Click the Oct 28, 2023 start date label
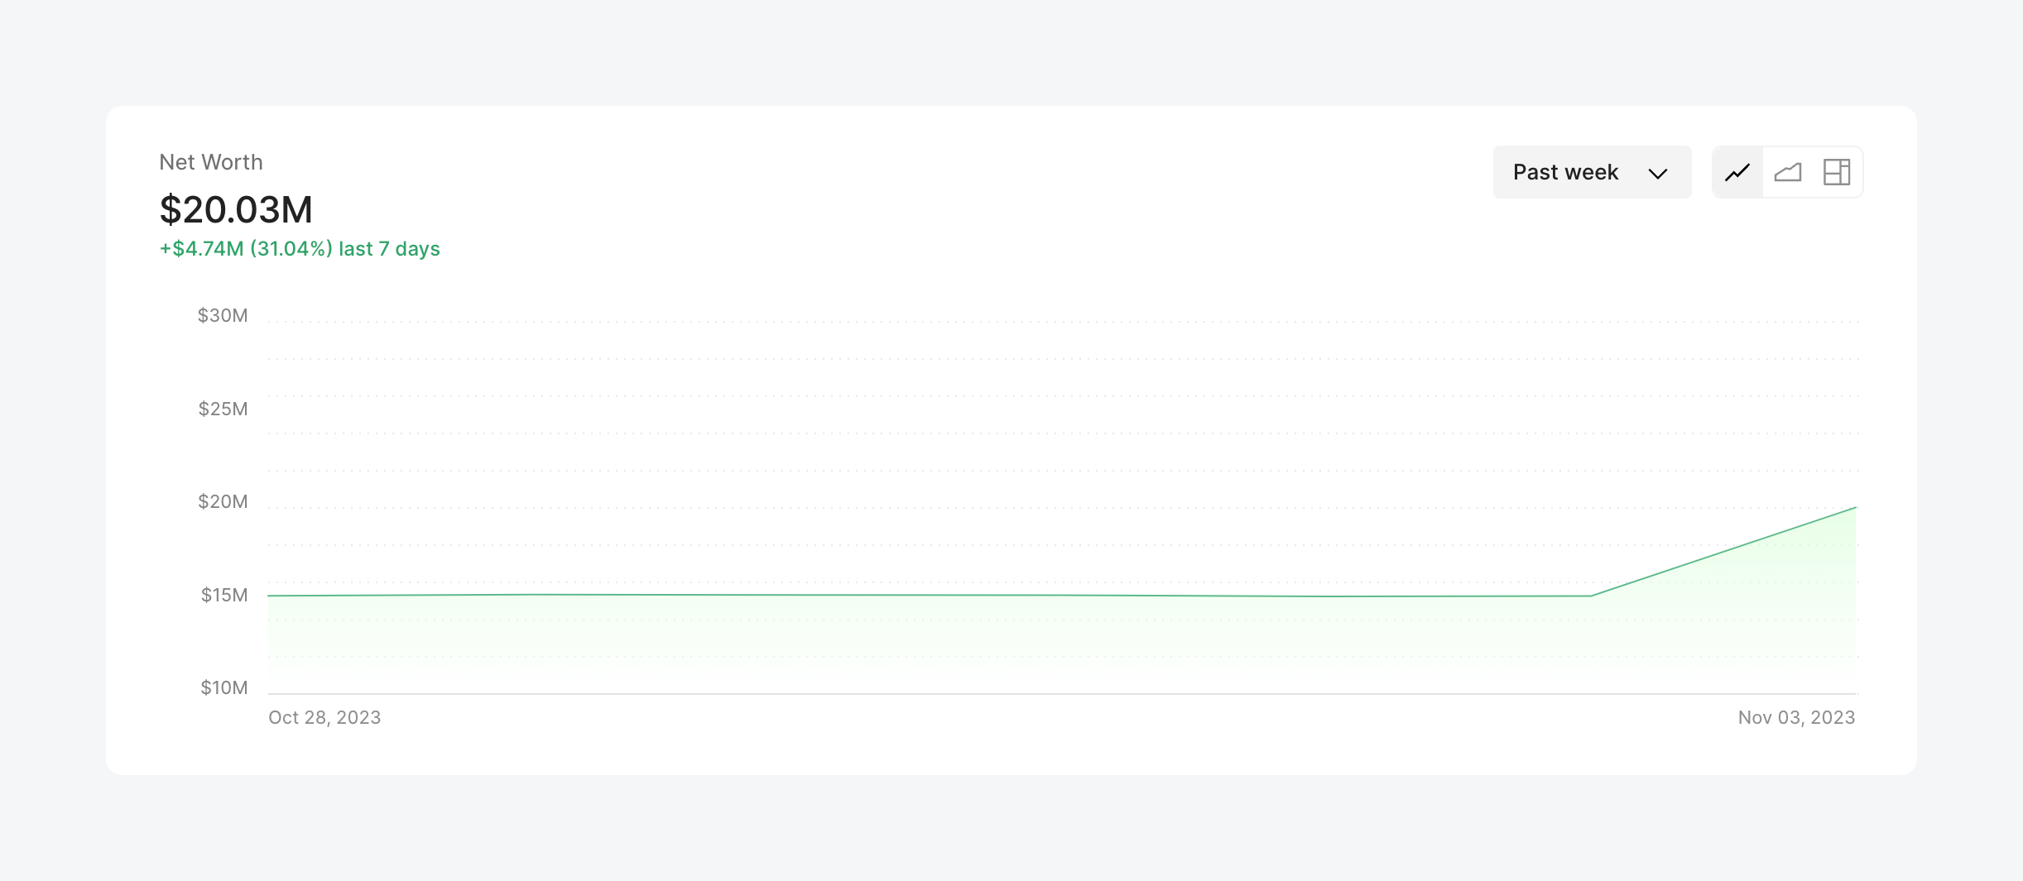This screenshot has height=881, width=2023. click(x=324, y=717)
